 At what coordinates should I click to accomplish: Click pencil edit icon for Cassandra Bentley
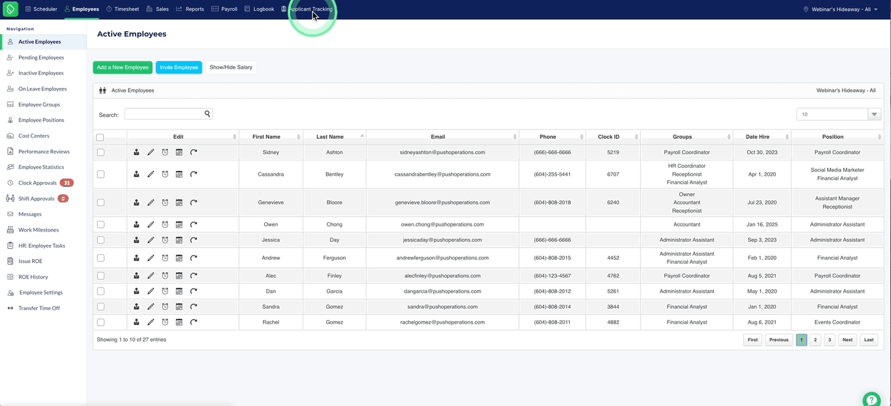(151, 175)
